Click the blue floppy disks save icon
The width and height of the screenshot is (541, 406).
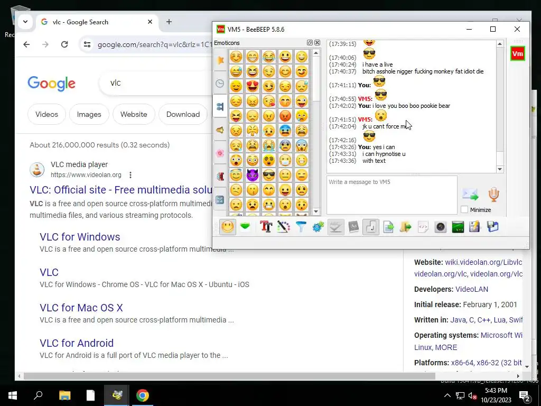[493, 227]
